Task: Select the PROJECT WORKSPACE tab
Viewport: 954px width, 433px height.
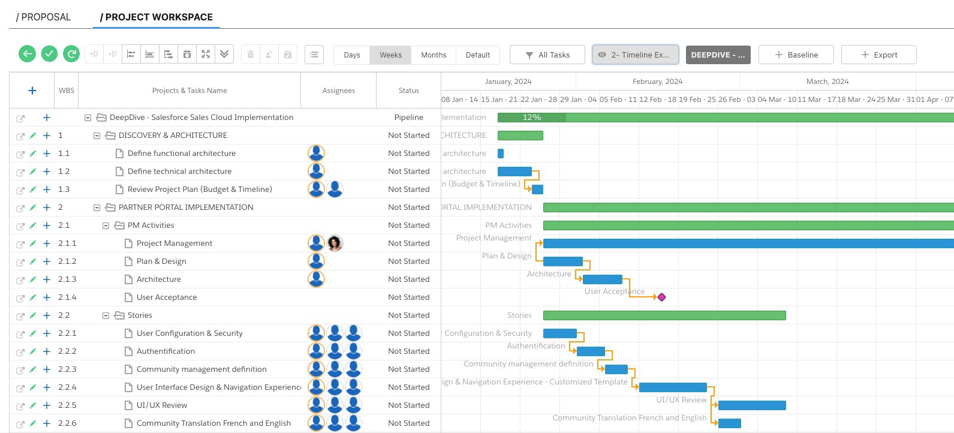Action: (x=157, y=17)
